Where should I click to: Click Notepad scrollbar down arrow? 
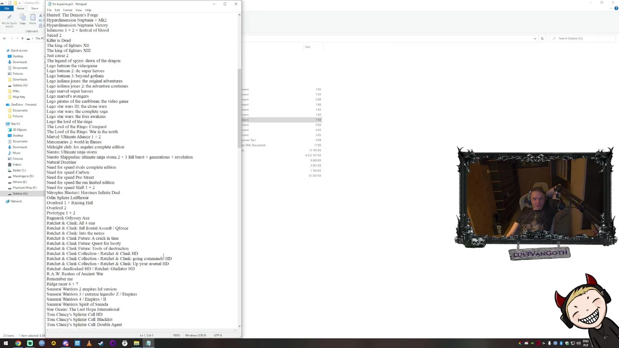[239, 326]
